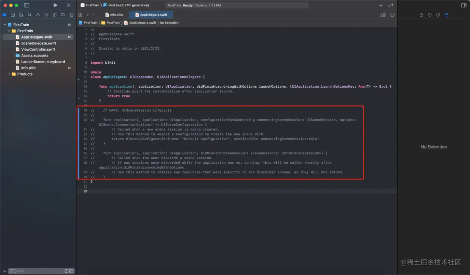Show the Project navigator folder icon
Viewport: 470px width, 275px height.
point(5,15)
